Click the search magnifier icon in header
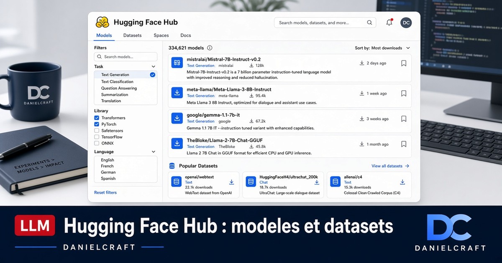 point(369,23)
